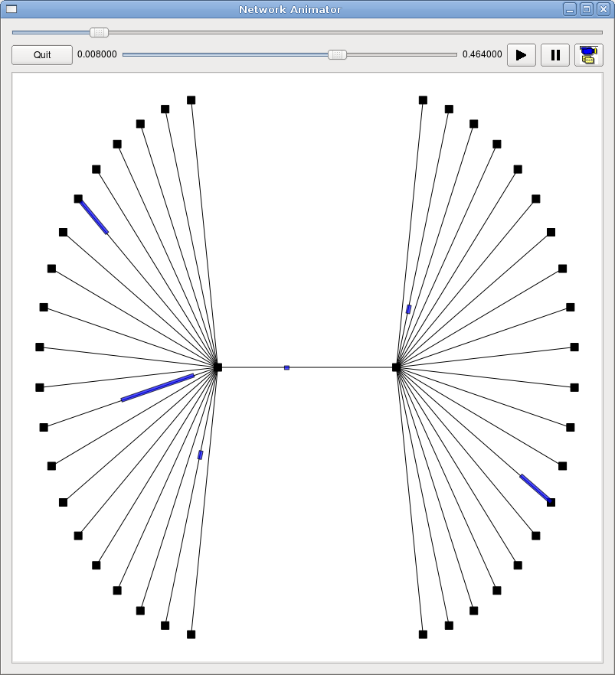Viewport: 615px width, 675px height.
Task: Pause the network animation
Action: click(x=555, y=55)
